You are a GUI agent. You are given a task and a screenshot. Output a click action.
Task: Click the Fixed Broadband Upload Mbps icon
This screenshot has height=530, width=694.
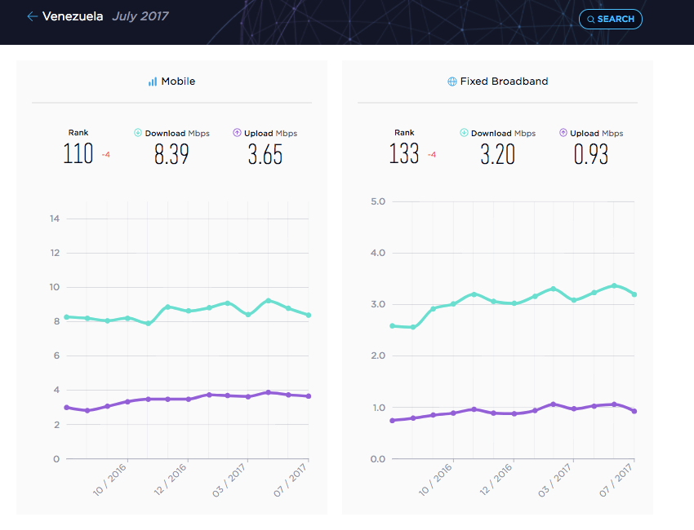point(563,133)
